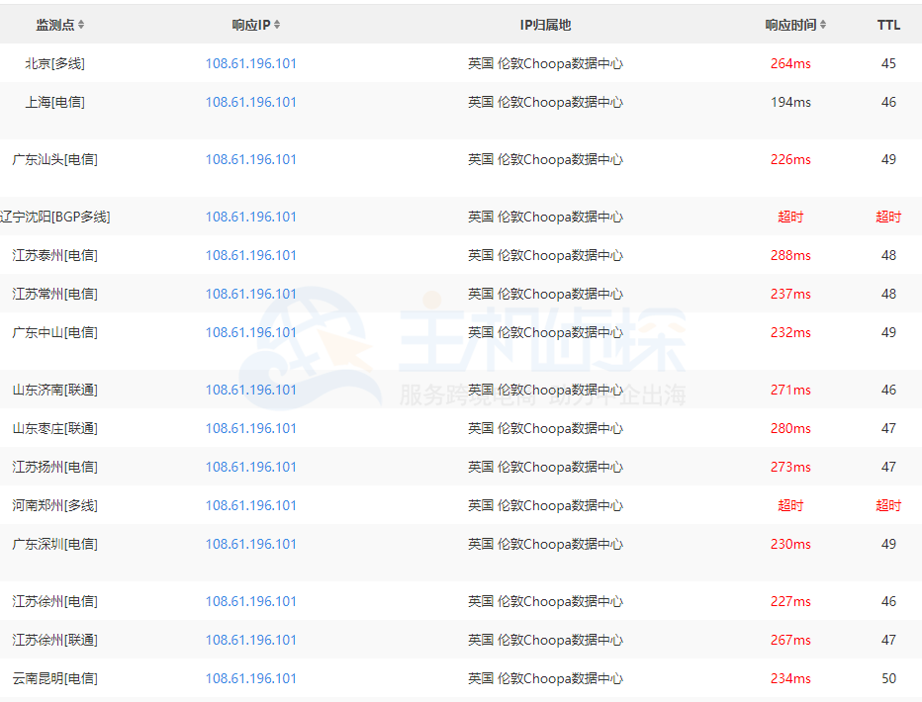The height and width of the screenshot is (702, 922).
Task: Select the 超时 result for 河南郑州[多线]
Action: [791, 505]
